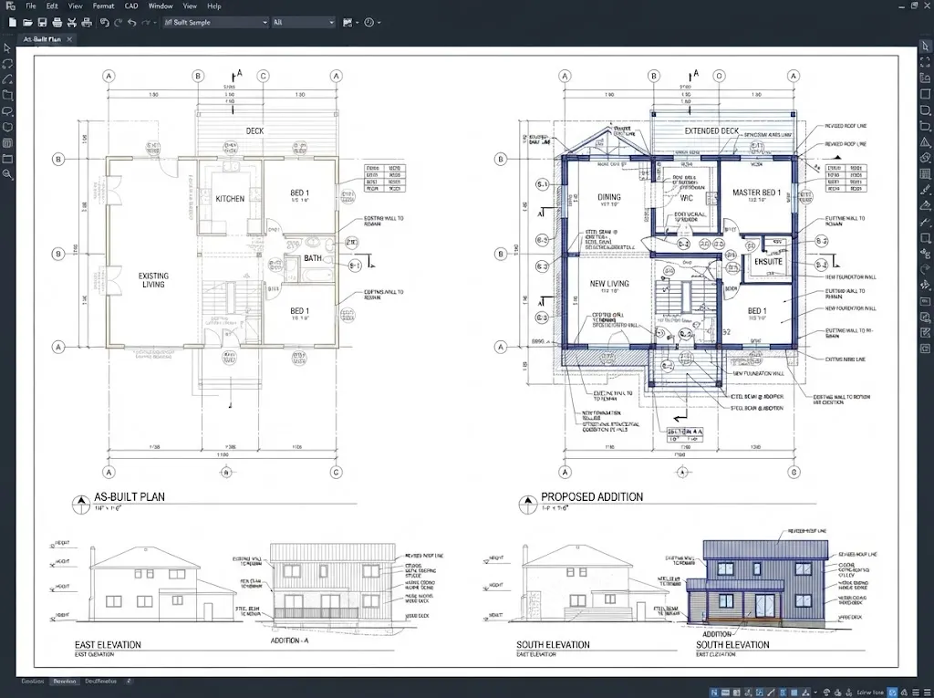This screenshot has height=698, width=934.
Task: Open the Window menu
Action: 161,6
